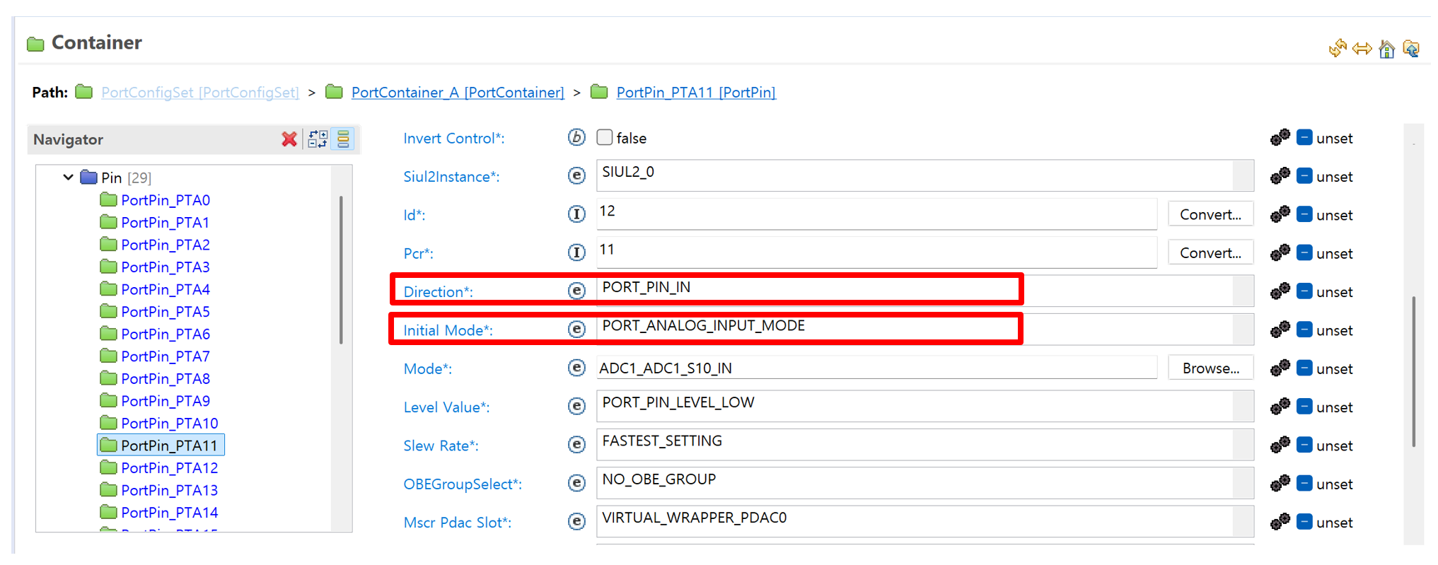Click into the Id input field
Image resolution: width=1438 pixels, height=565 pixels.
(876, 214)
